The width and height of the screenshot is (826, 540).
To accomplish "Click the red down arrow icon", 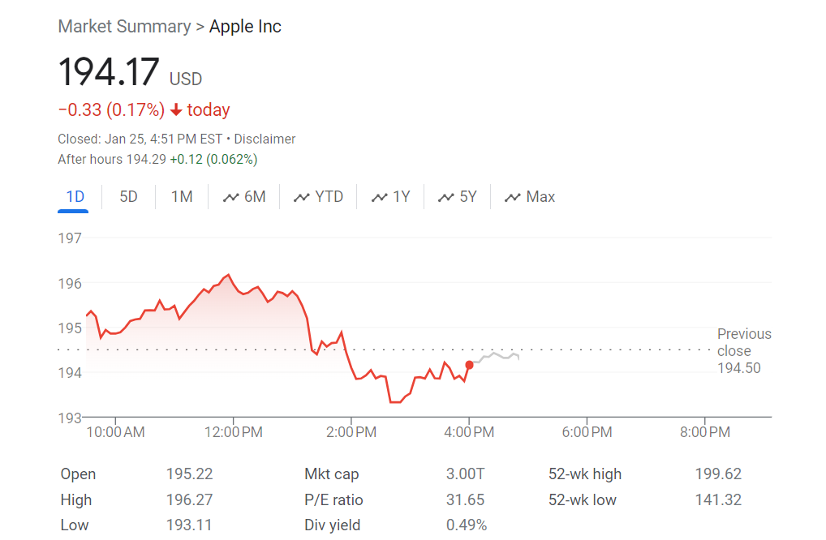I will [x=176, y=110].
